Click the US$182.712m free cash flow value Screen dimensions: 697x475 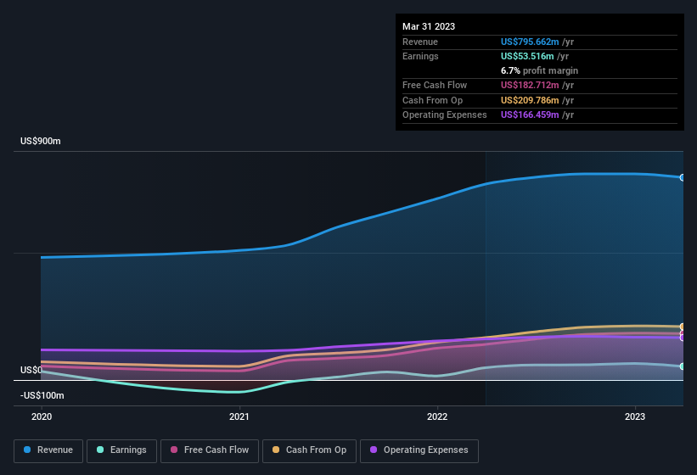pyautogui.click(x=530, y=85)
